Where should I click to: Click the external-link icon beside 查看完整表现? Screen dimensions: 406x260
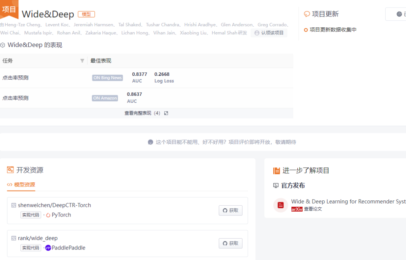[x=166, y=113]
